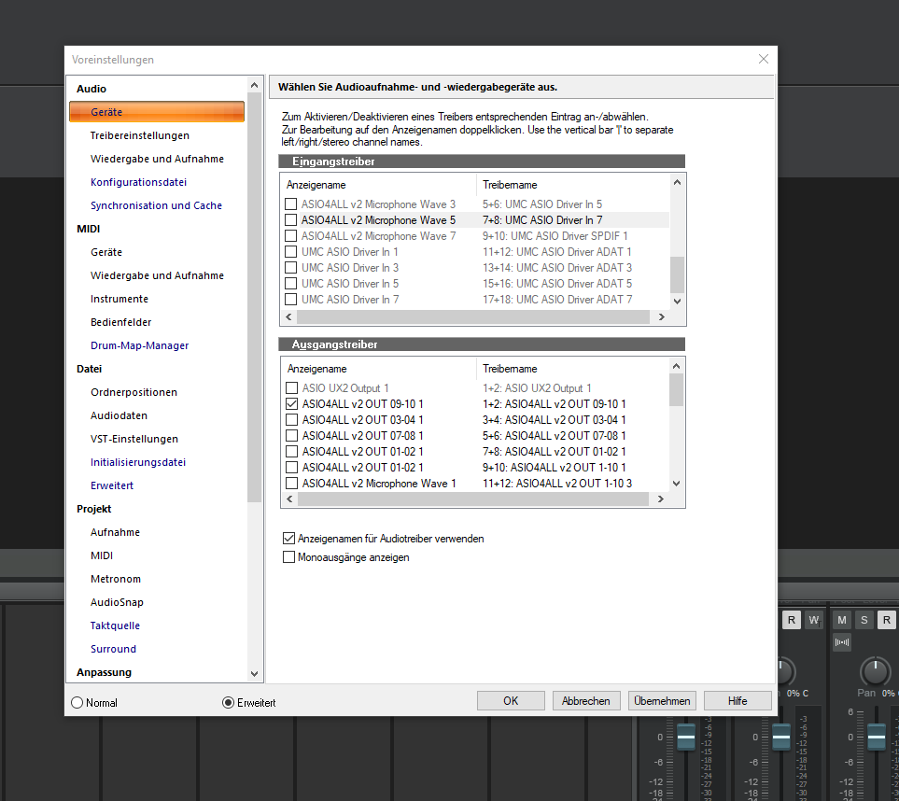Select Instrumente under MIDI
This screenshot has height=801, width=899.
119,299
